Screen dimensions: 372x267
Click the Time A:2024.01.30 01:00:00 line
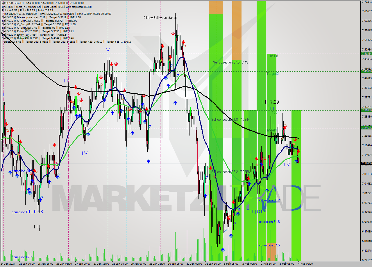[x=57, y=14]
